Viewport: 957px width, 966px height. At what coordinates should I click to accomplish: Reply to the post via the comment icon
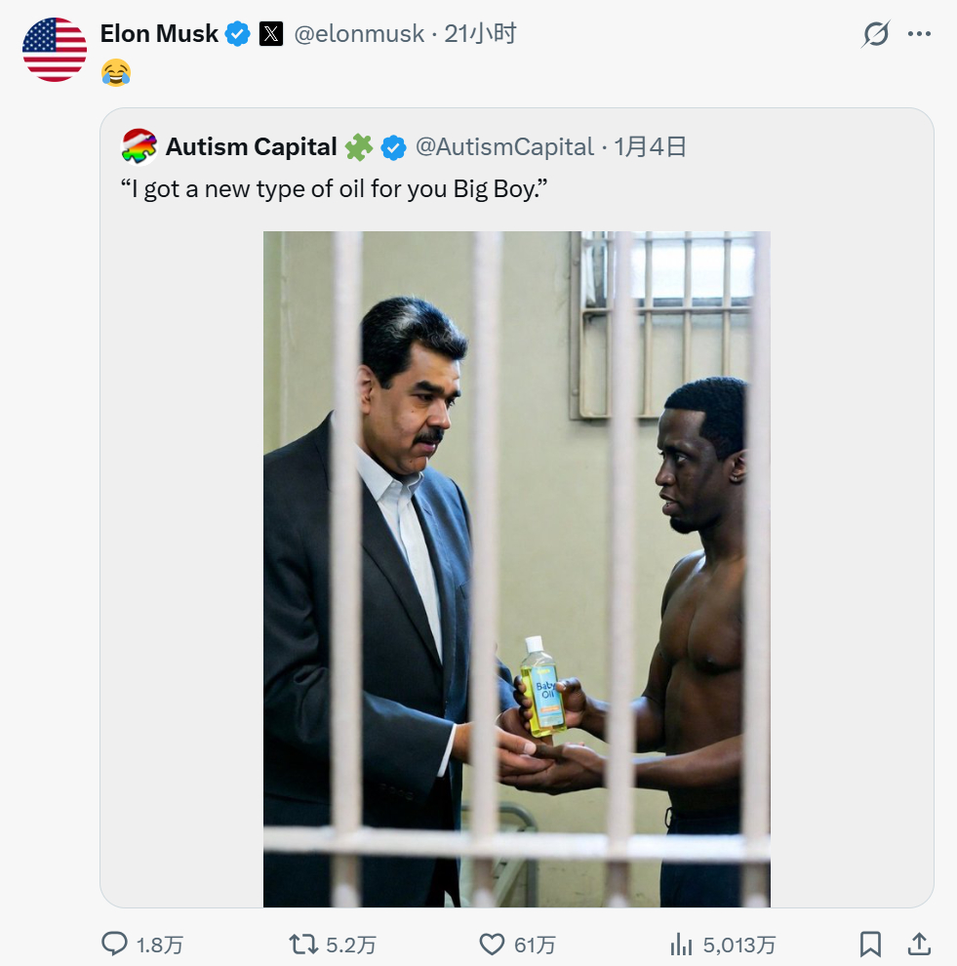(115, 944)
